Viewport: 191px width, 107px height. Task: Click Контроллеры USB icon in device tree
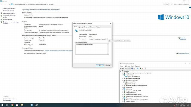[x=124, y=92]
